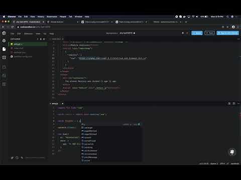241x180 pixels.
Task: Open package.json from the Explorer file list
Action: tap(28, 52)
